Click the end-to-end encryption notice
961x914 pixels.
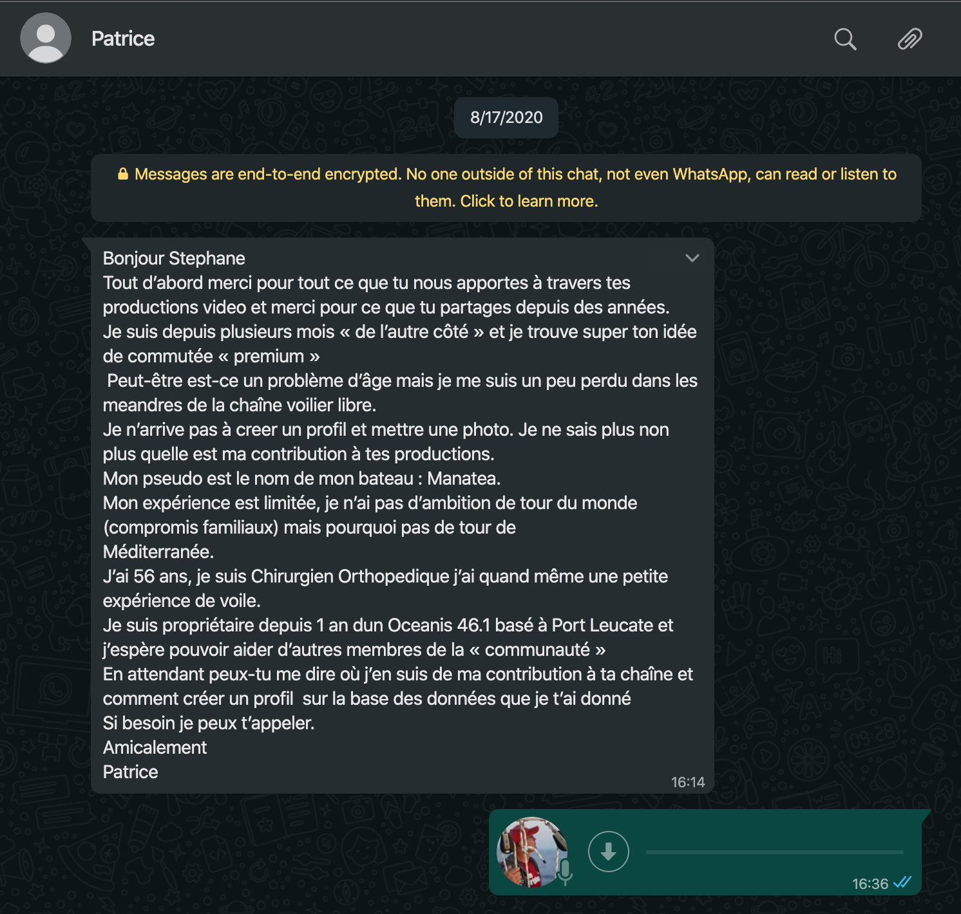[506, 188]
